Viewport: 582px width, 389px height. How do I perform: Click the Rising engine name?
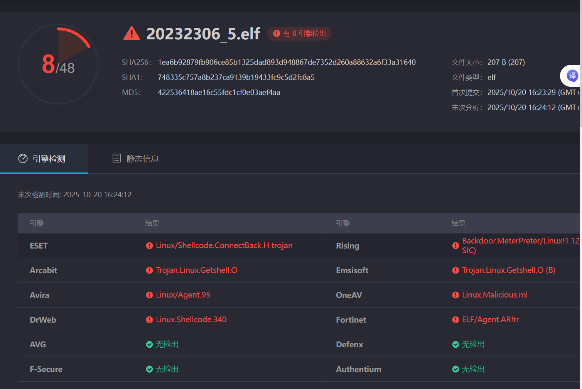348,246
